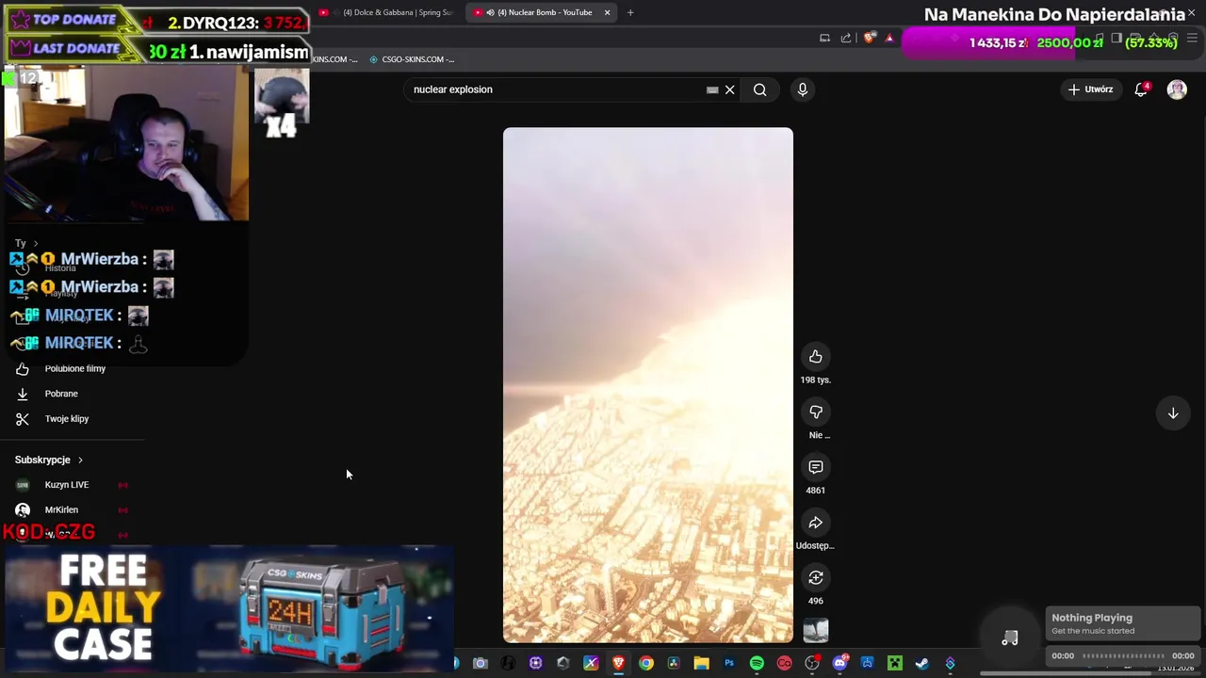1206x678 pixels.
Task: Open Google Chrome from the taskbar
Action: (x=646, y=664)
